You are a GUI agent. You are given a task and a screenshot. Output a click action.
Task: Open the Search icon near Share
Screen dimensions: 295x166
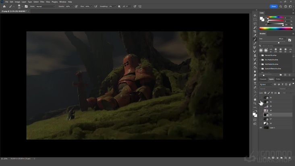click(280, 6)
